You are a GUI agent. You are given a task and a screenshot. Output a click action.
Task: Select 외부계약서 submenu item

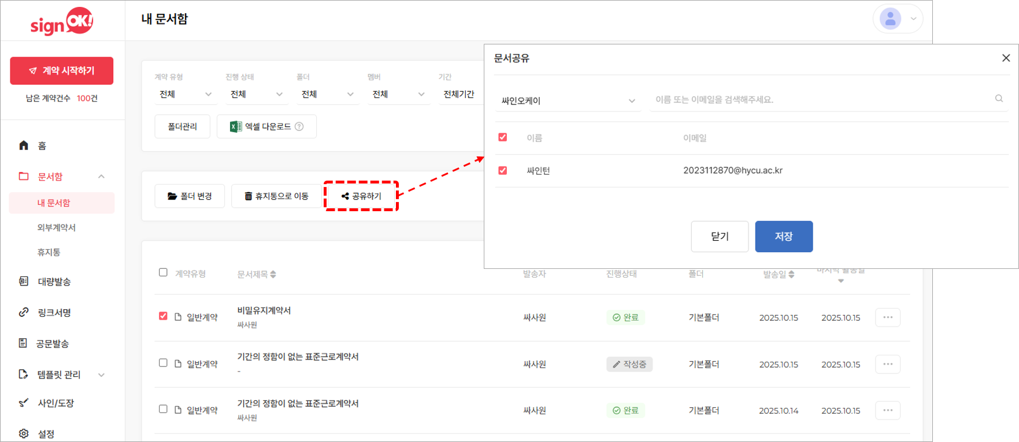tap(57, 227)
